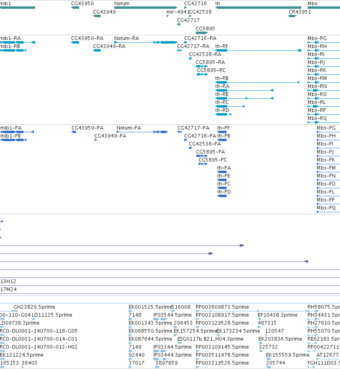The height and width of the screenshot is (369, 340).
Task: Click the th-RF transcript label
Action: (x=221, y=46)
